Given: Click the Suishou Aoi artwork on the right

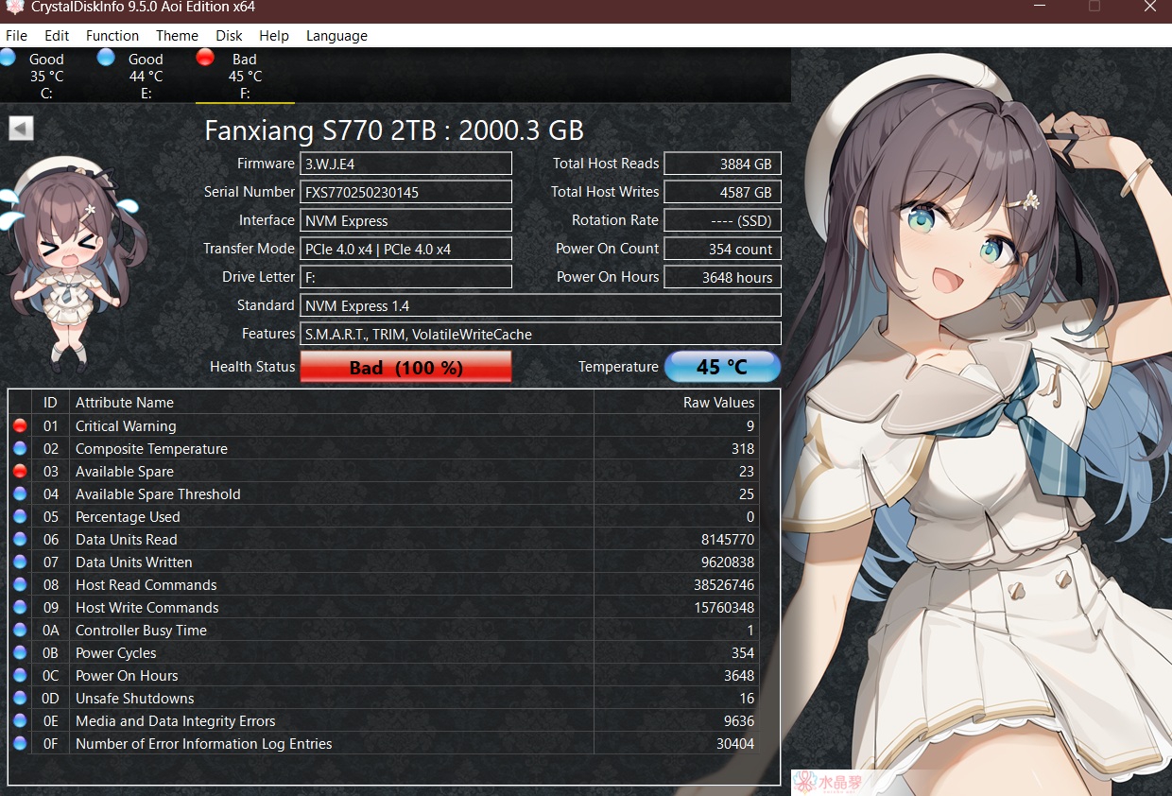Looking at the screenshot, I should click(x=982, y=422).
